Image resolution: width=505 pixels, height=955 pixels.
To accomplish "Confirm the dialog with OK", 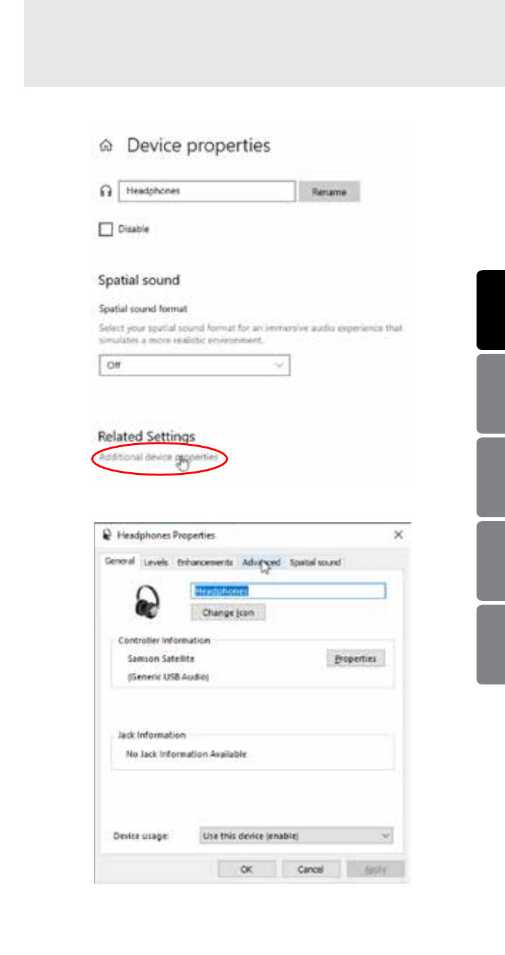I will point(246,869).
